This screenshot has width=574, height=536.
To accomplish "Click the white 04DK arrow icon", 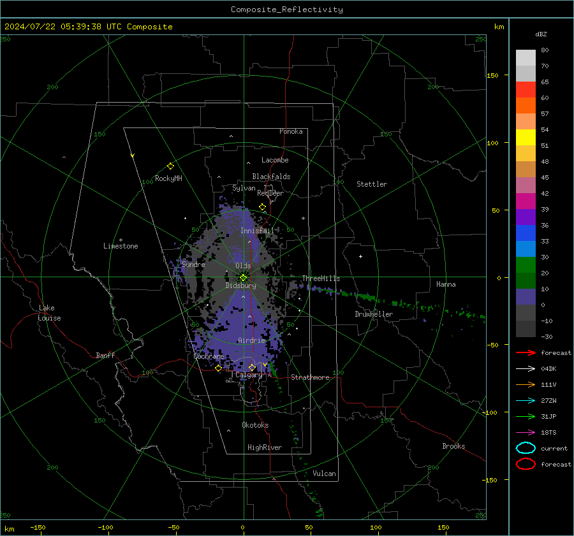I will pyautogui.click(x=526, y=368).
